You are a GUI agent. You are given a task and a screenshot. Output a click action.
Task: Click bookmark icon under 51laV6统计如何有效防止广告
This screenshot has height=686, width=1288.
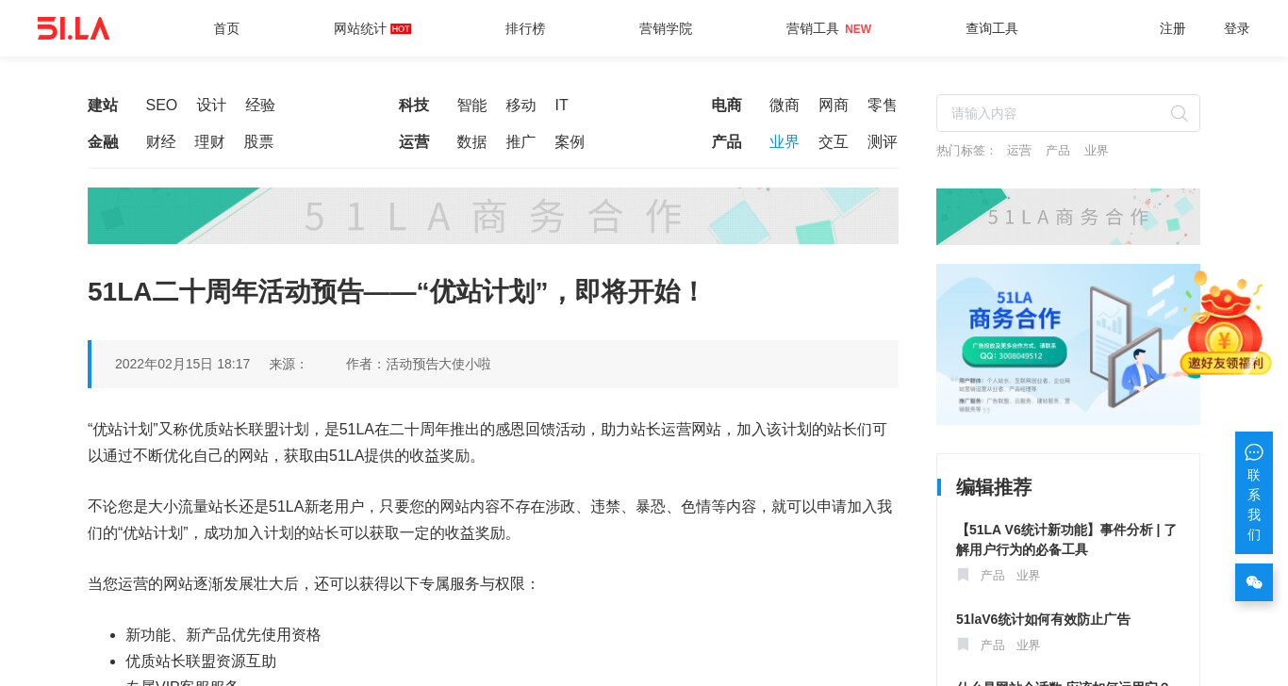963,645
